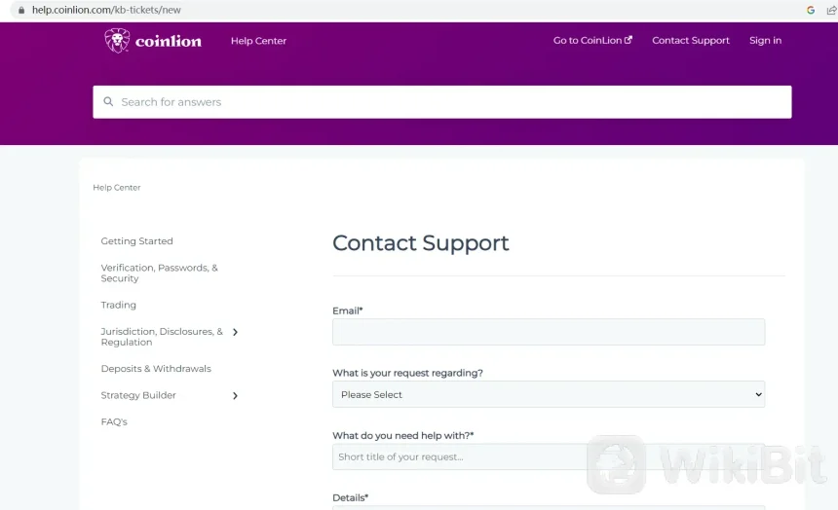Click the CoinLion lion logo
Image resolution: width=838 pixels, height=510 pixels.
[118, 41]
